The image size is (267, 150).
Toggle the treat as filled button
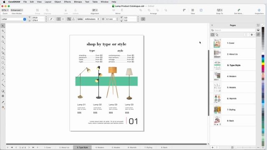(143, 19)
